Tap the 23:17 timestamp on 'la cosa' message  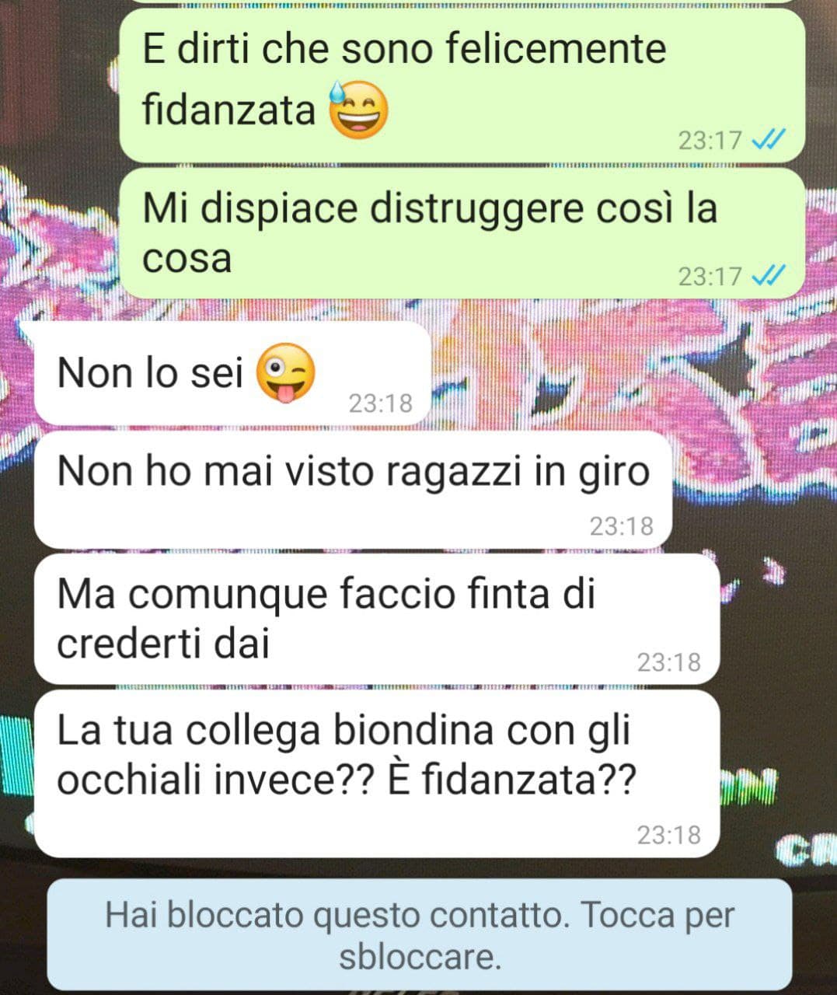[x=710, y=276]
